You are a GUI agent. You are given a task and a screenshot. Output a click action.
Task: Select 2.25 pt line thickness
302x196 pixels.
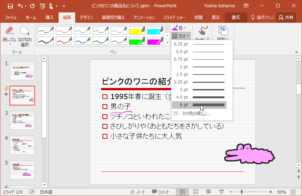tap(199, 82)
